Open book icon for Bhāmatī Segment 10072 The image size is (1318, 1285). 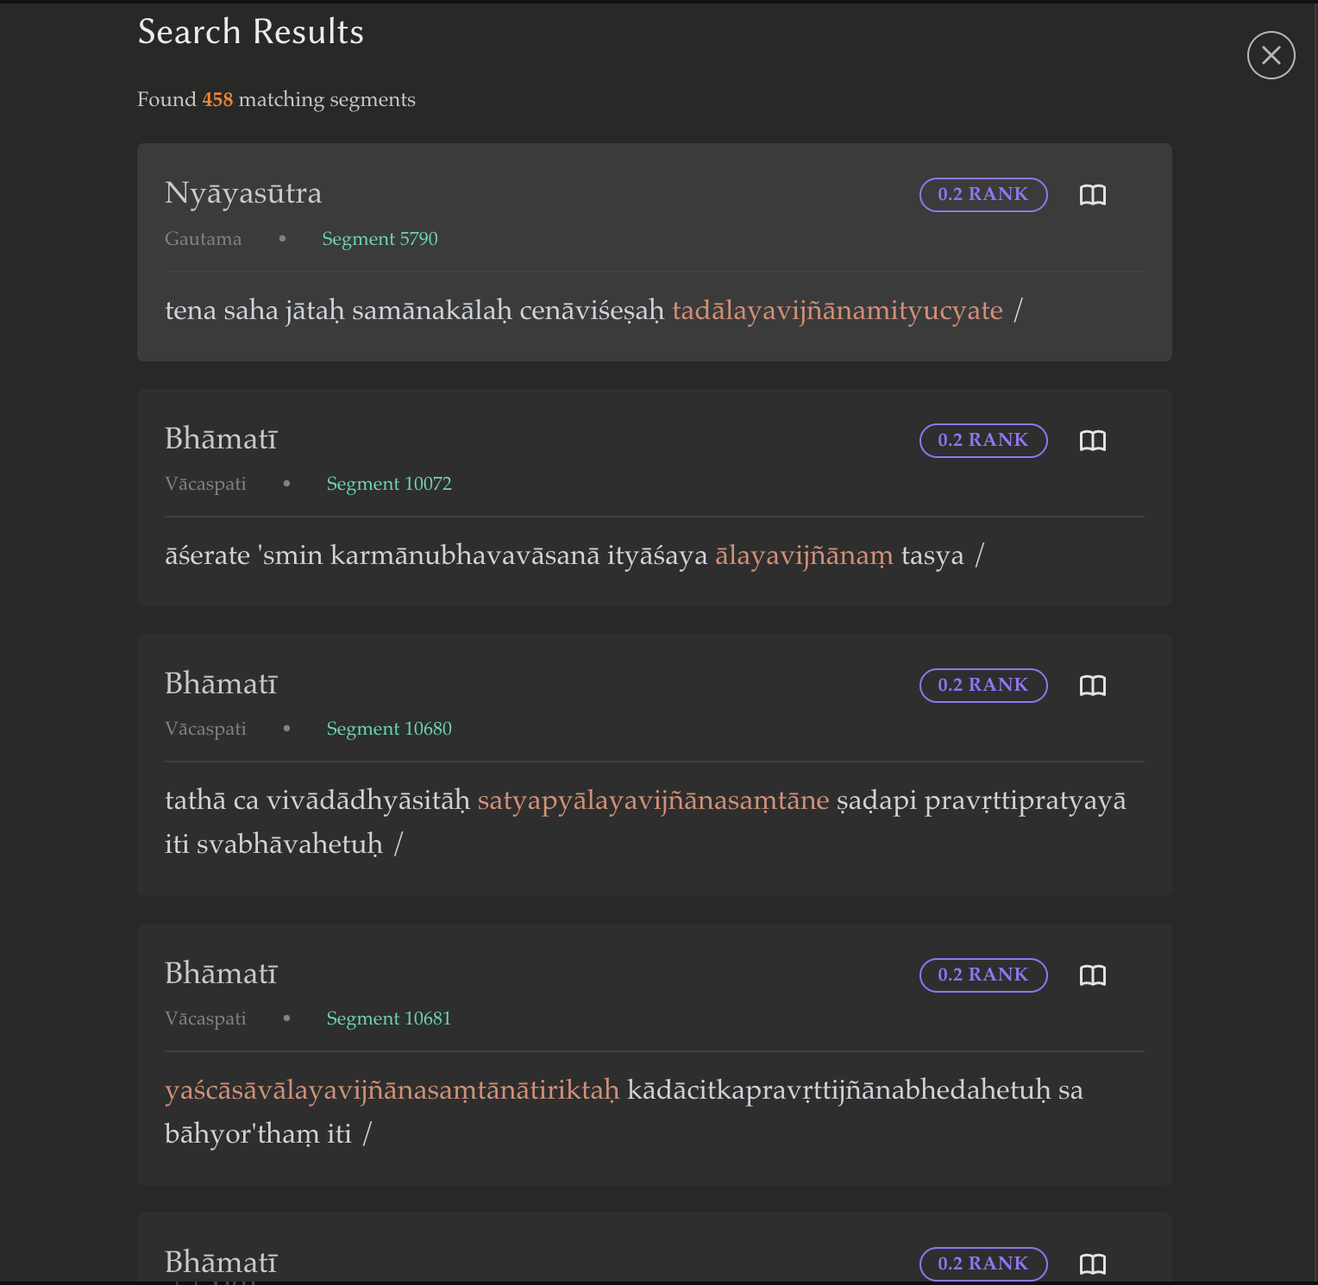pos(1092,441)
